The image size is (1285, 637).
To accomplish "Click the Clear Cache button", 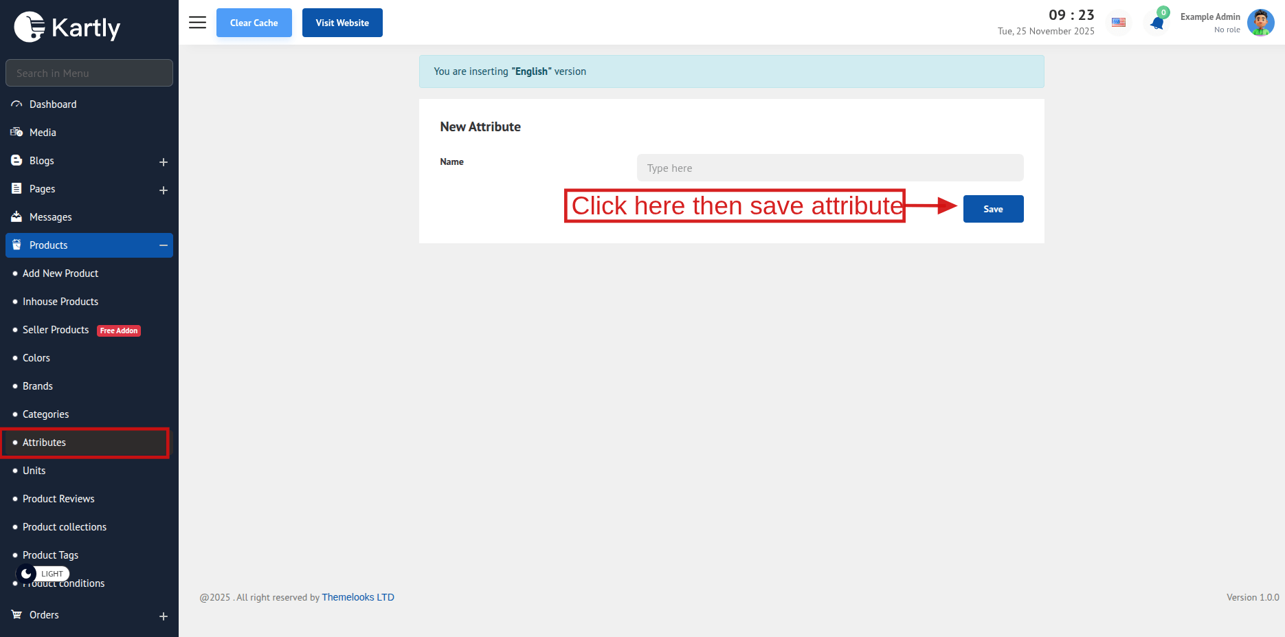I will tap(254, 23).
